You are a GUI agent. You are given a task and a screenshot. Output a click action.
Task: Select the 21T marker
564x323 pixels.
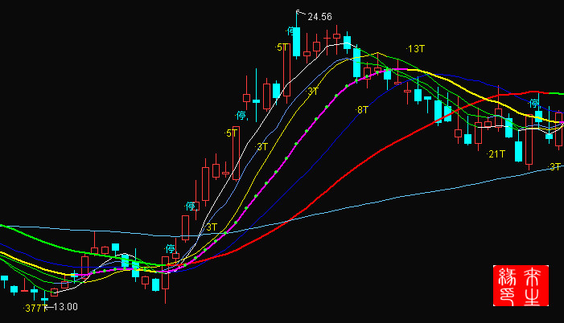496,153
